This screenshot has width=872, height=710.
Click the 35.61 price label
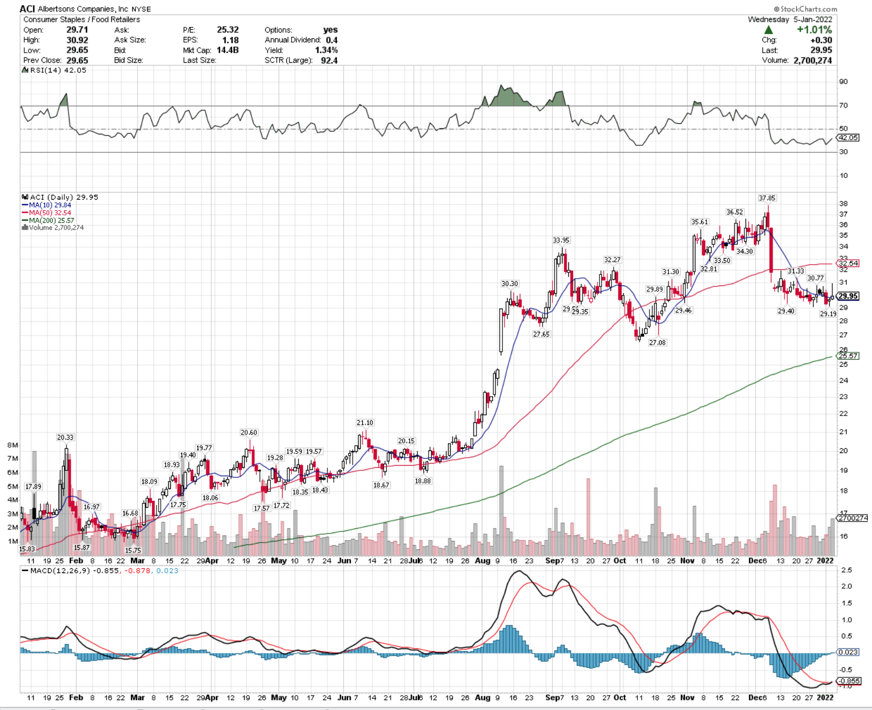pyautogui.click(x=700, y=222)
